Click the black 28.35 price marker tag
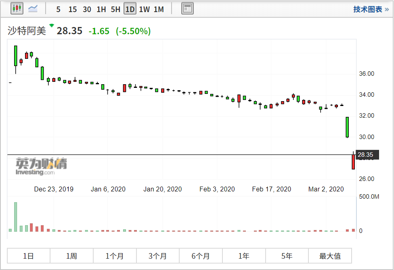The width and height of the screenshot is (394, 270). (367, 155)
